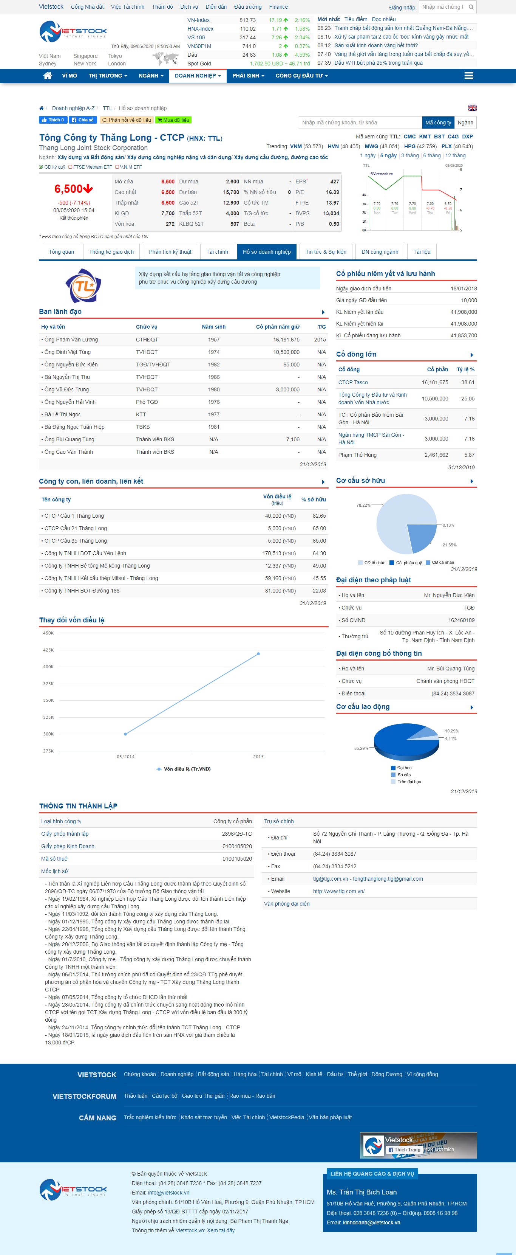
Task: Open NGÀNH dropdown menu
Action: (151, 76)
